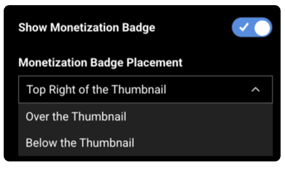Image resolution: width=285 pixels, height=171 pixels.
Task: Choose Over the Thumbnail placement
Action: pyautogui.click(x=145, y=116)
